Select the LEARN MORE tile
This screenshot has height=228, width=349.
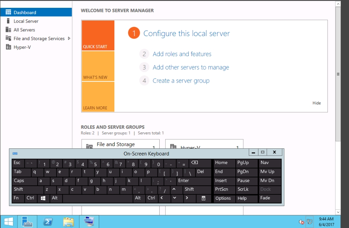click(x=98, y=97)
